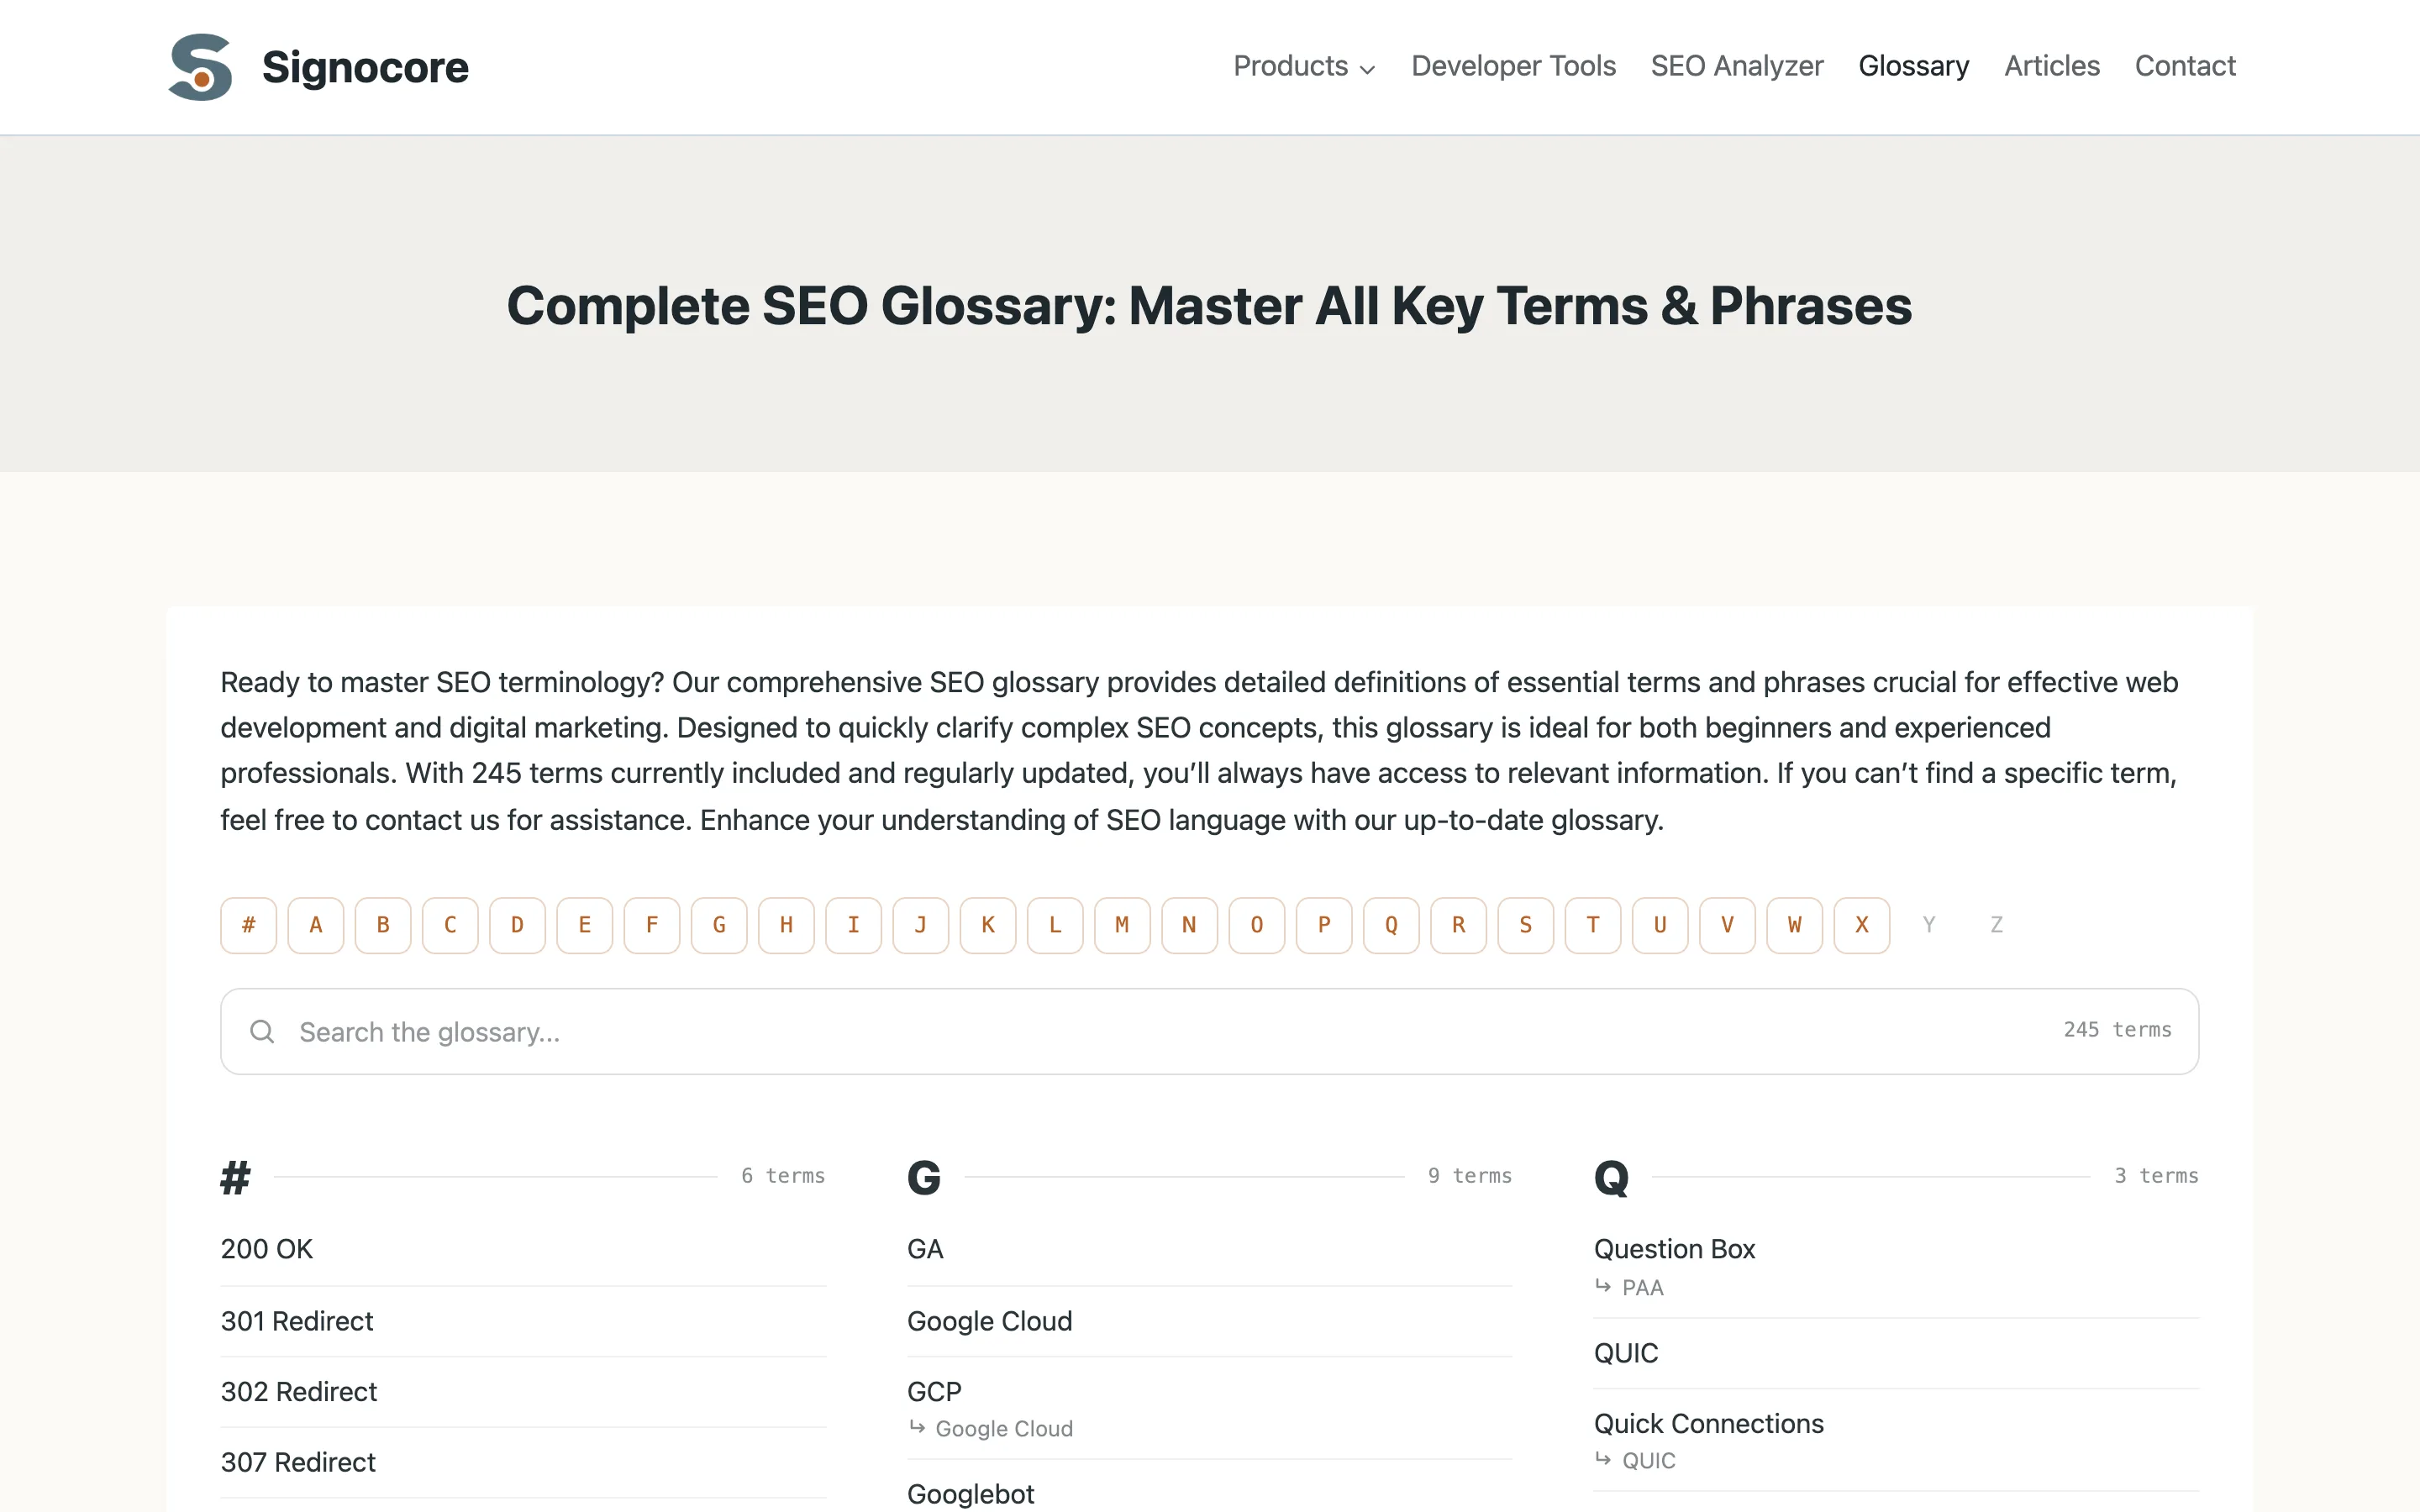Focus the Search the glossary field
Viewport: 2420px width, 1512px height.
click(x=1209, y=1031)
